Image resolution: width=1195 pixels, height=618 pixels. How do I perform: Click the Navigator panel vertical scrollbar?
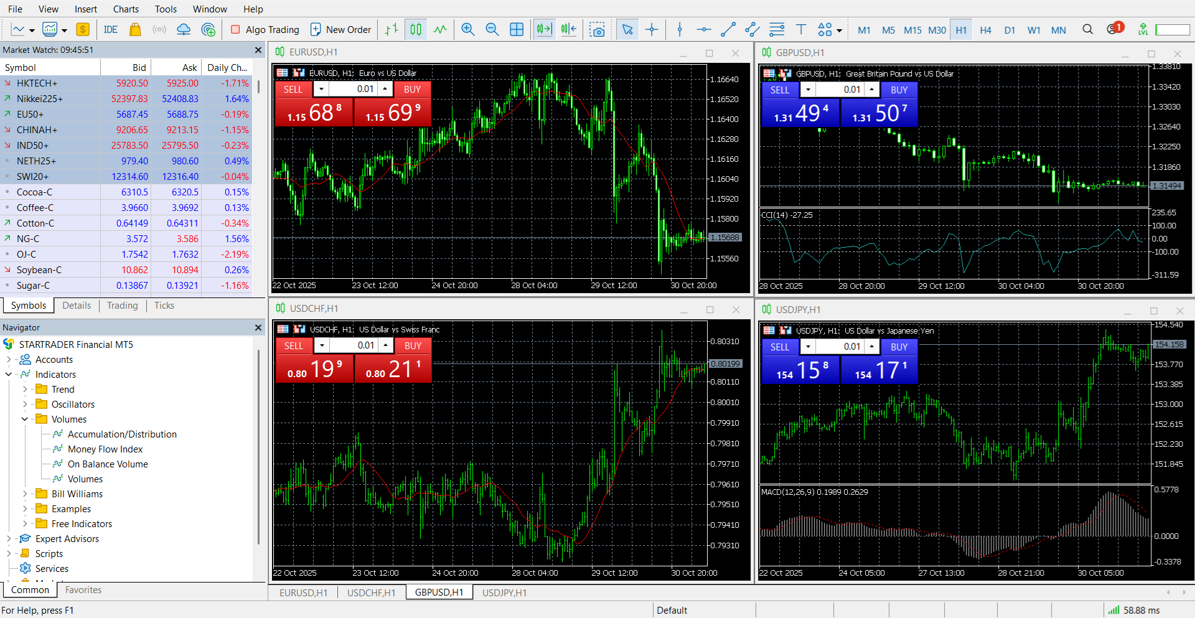258,447
